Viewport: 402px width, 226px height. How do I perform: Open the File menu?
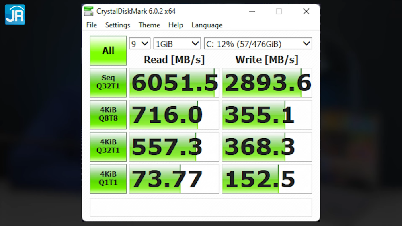(92, 25)
